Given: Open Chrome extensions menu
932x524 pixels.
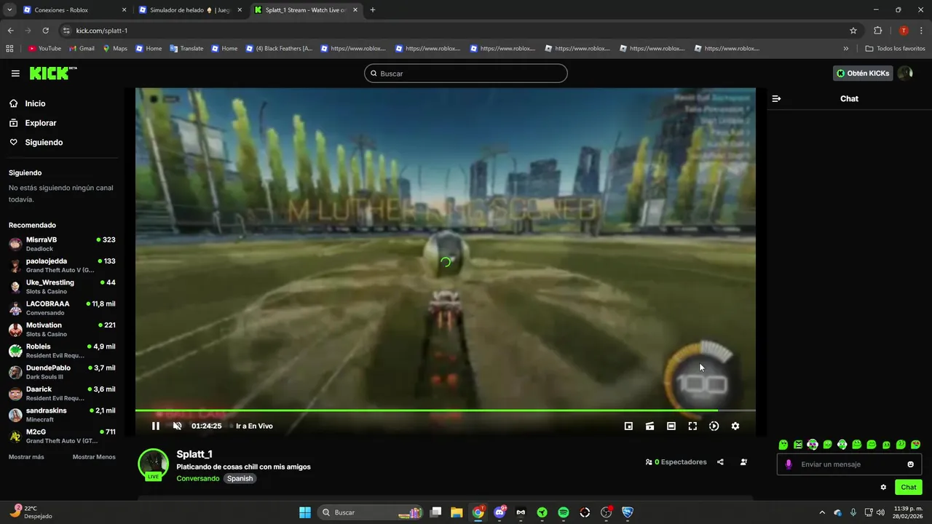Looking at the screenshot, I should (x=877, y=31).
